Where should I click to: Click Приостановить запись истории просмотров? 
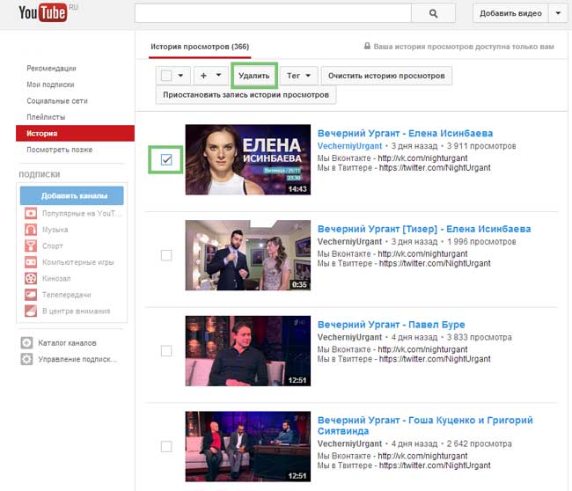pos(246,95)
